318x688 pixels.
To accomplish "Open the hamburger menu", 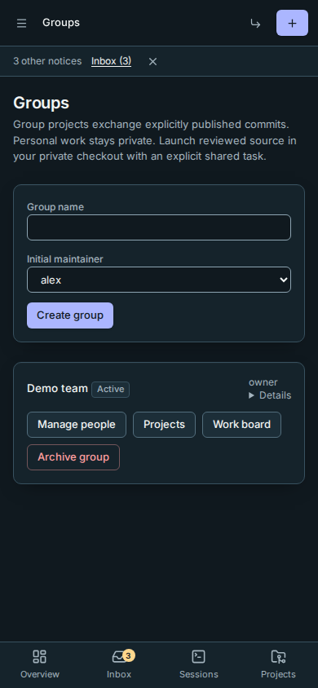I will coord(21,24).
